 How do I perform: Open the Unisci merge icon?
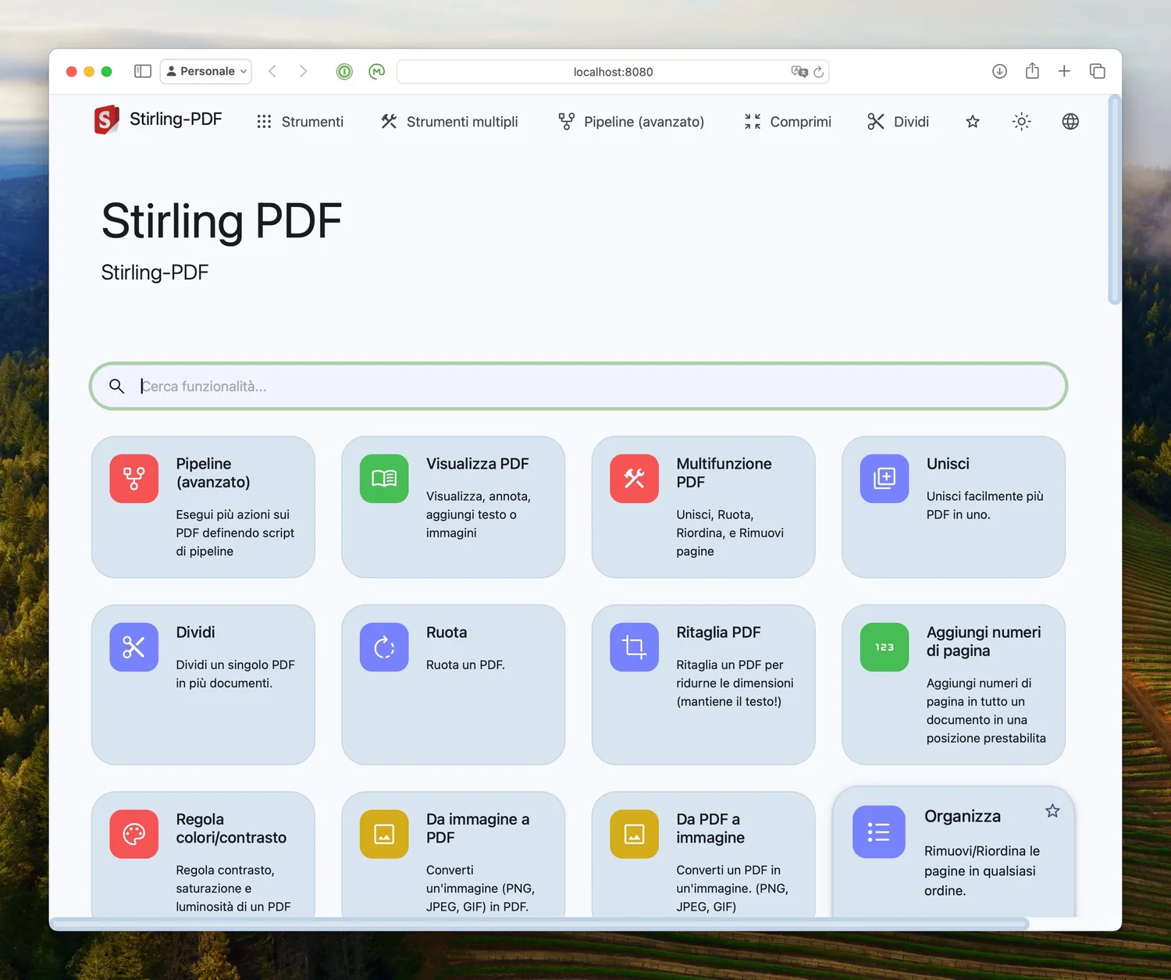(x=883, y=479)
